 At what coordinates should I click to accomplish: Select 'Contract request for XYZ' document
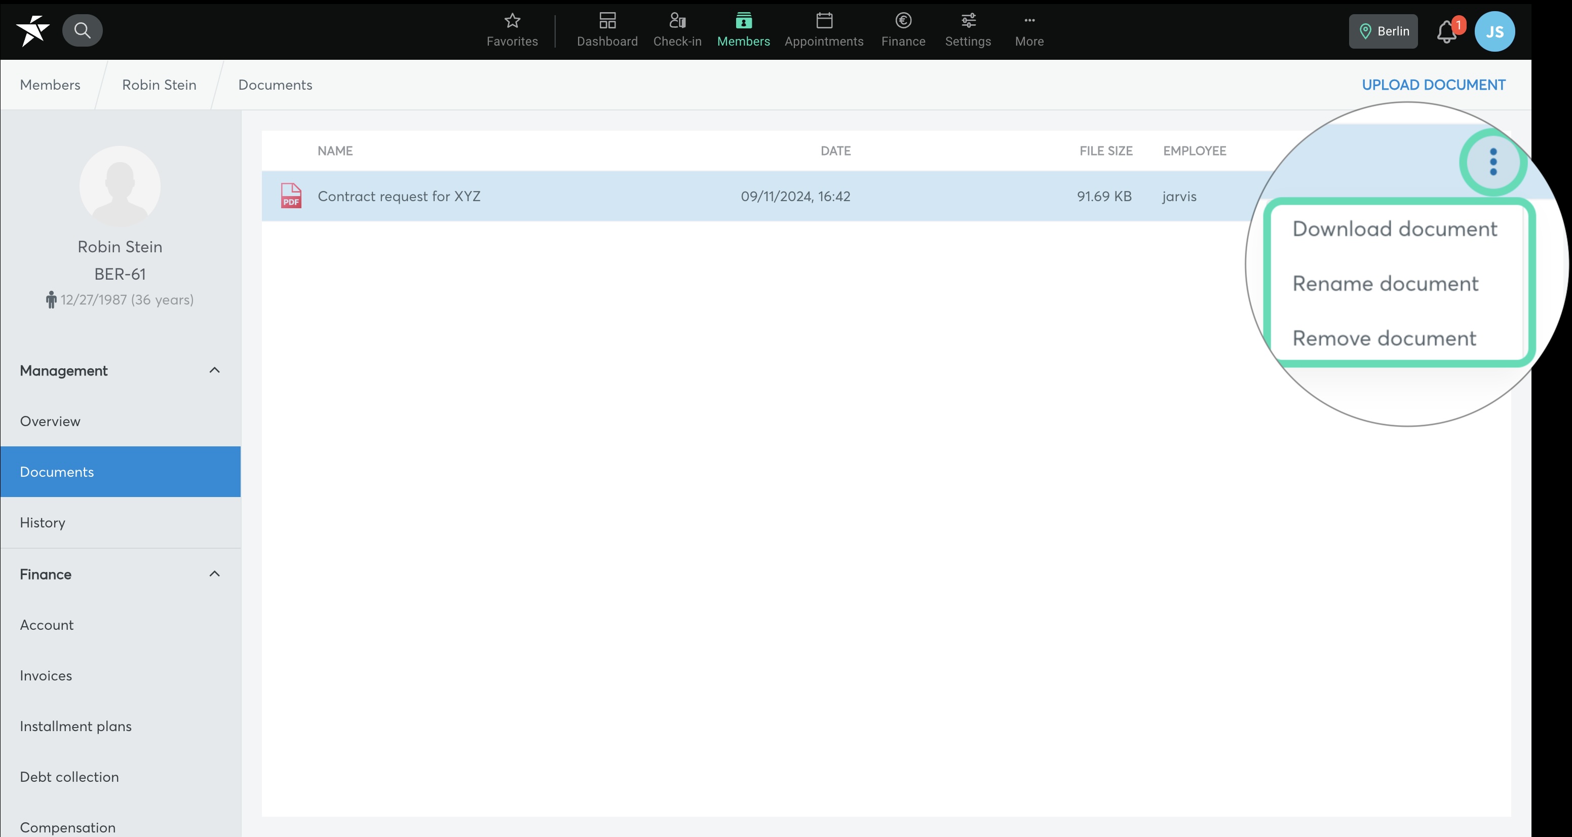pyautogui.click(x=399, y=197)
